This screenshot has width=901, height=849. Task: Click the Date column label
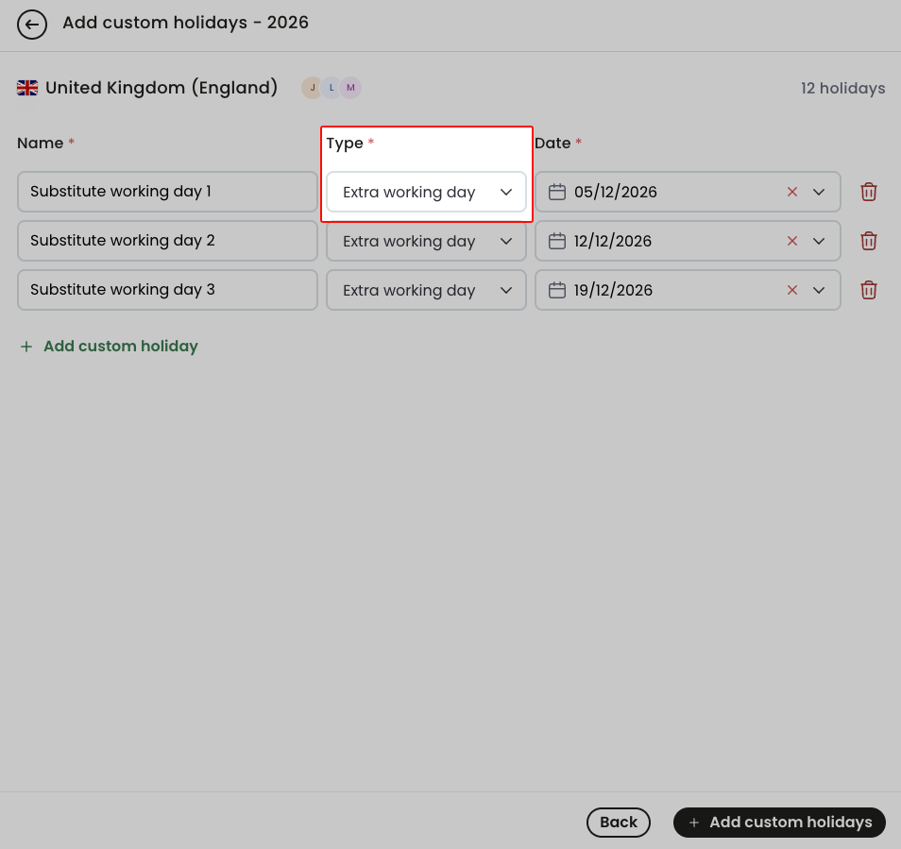click(x=552, y=143)
